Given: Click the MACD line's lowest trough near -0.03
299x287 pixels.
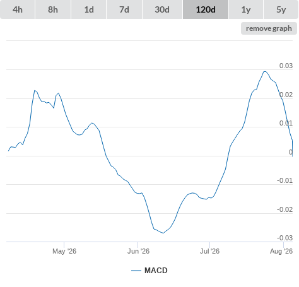Looking at the screenshot, I should click(x=163, y=233).
